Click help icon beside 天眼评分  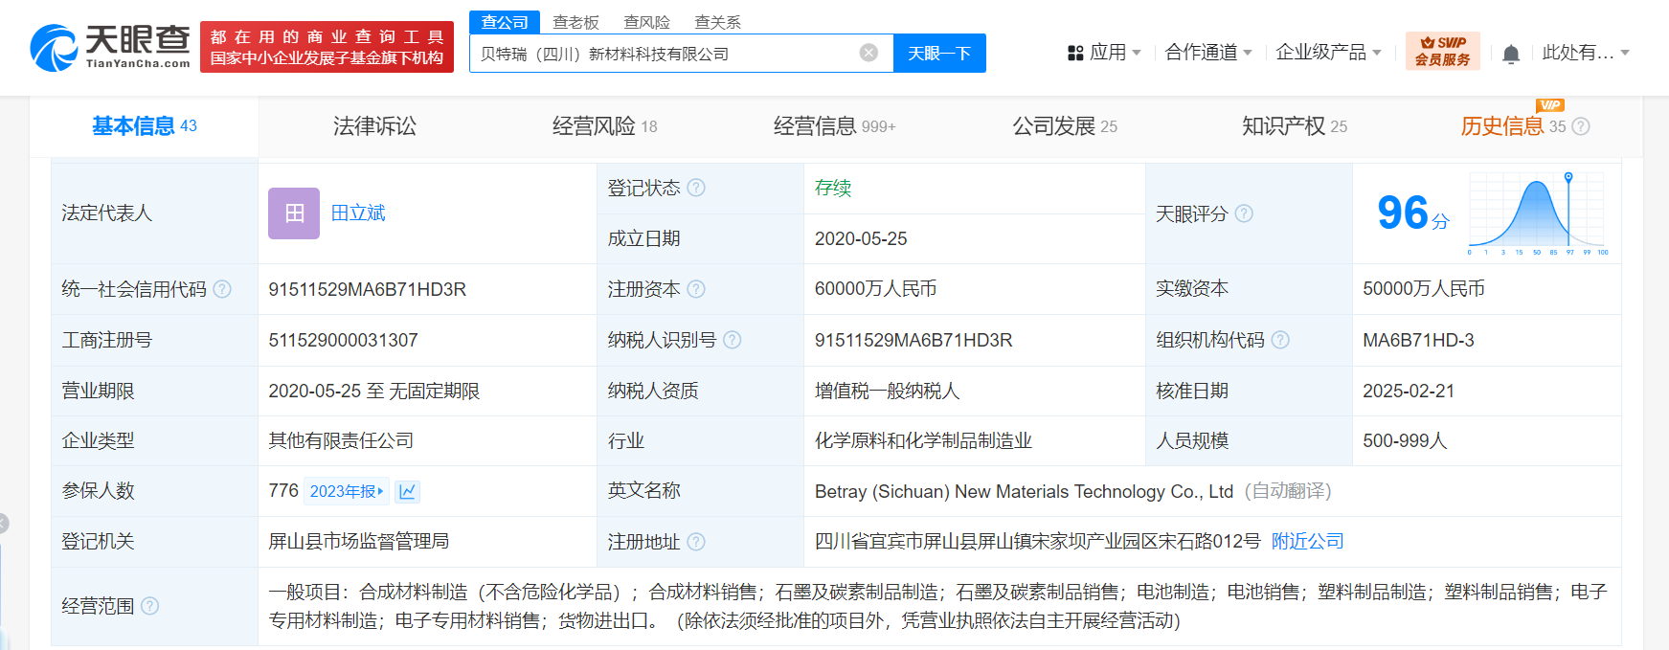pyautogui.click(x=1244, y=213)
